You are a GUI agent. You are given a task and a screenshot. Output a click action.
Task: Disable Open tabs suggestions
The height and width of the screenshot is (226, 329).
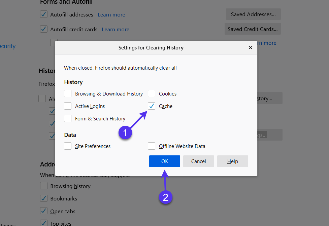point(43,211)
